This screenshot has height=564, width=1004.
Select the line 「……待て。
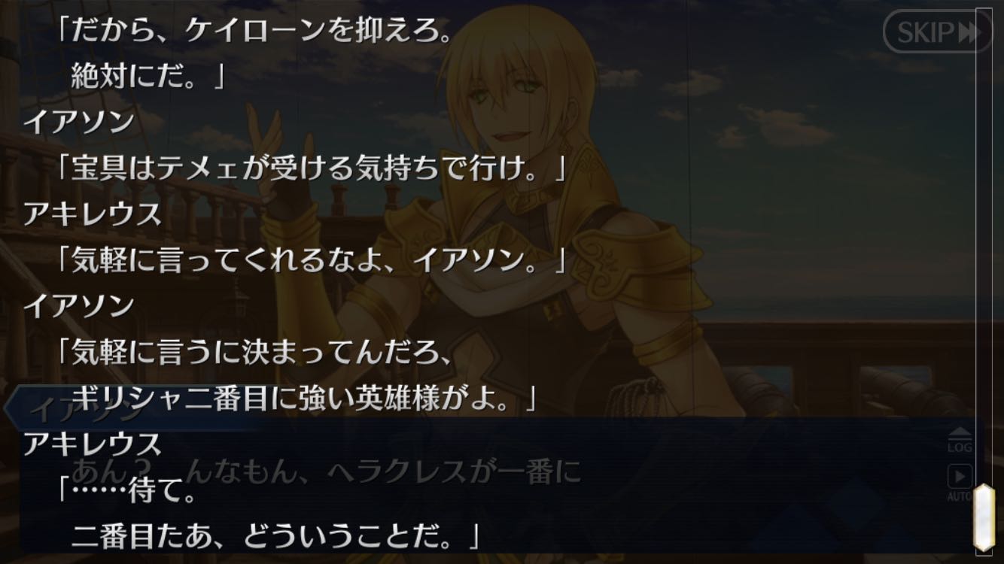pyautogui.click(x=126, y=491)
